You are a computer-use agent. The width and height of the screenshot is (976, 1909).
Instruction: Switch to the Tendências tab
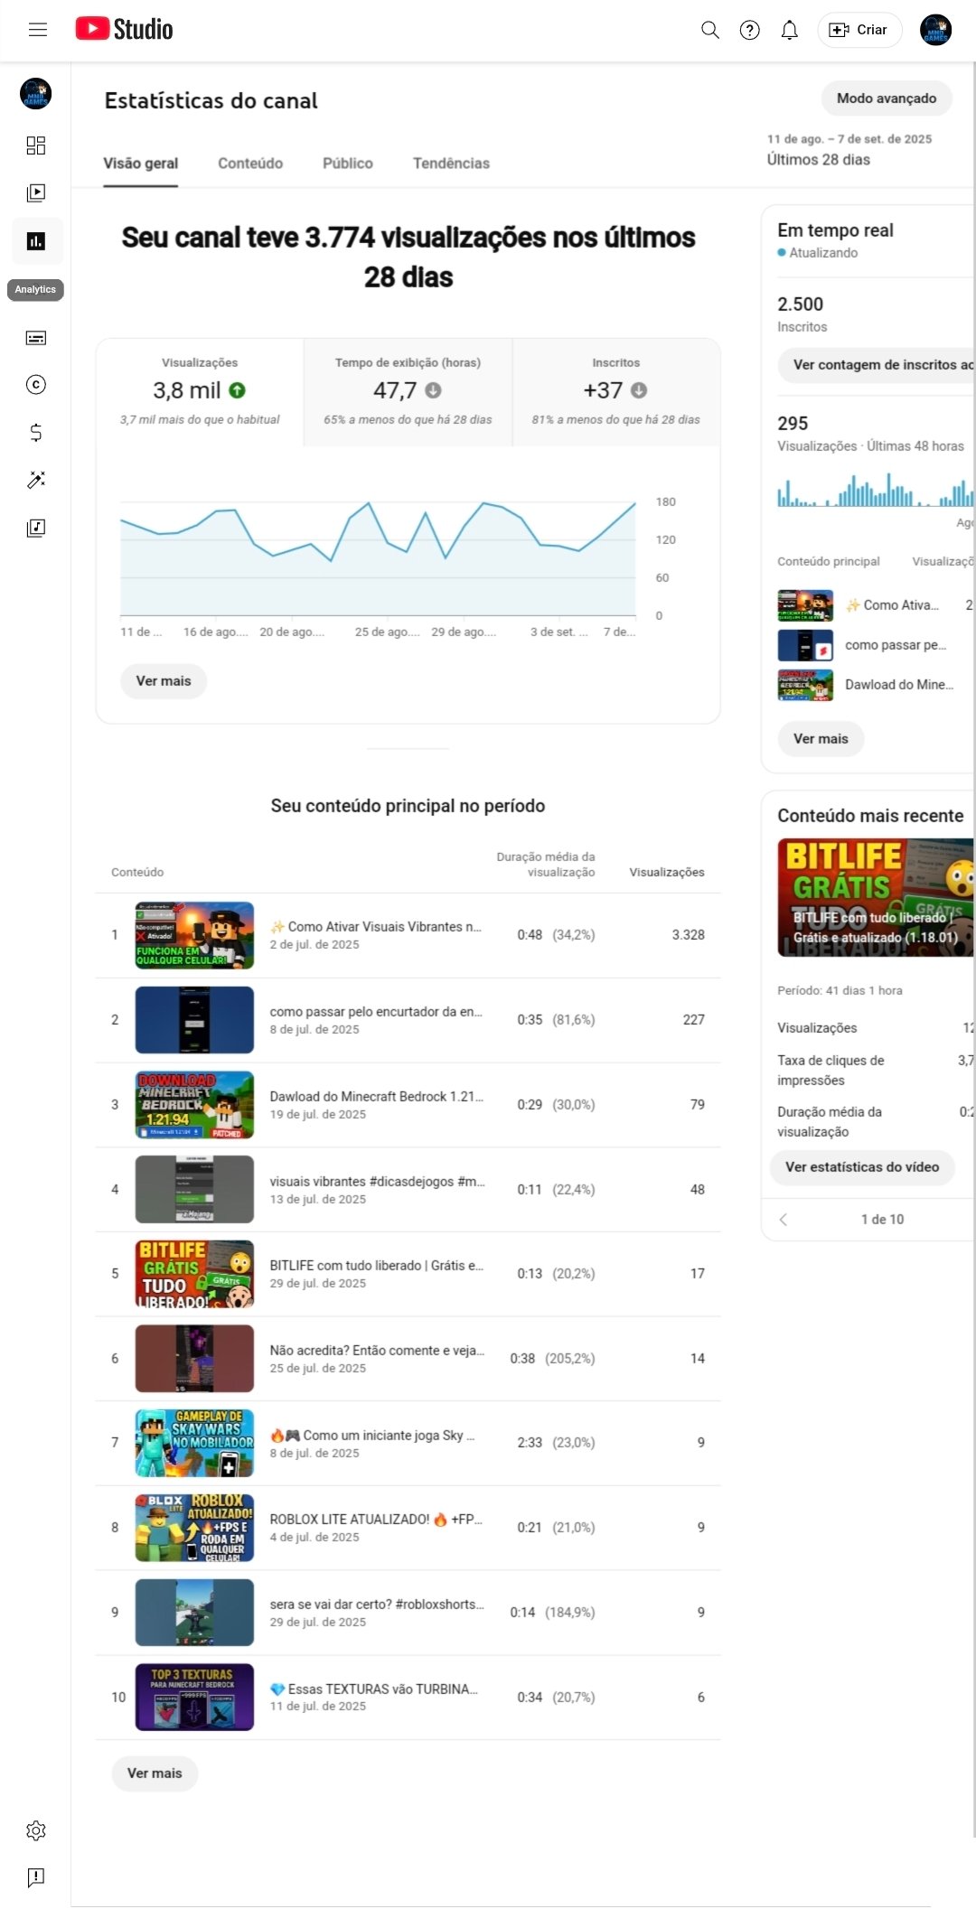point(451,164)
